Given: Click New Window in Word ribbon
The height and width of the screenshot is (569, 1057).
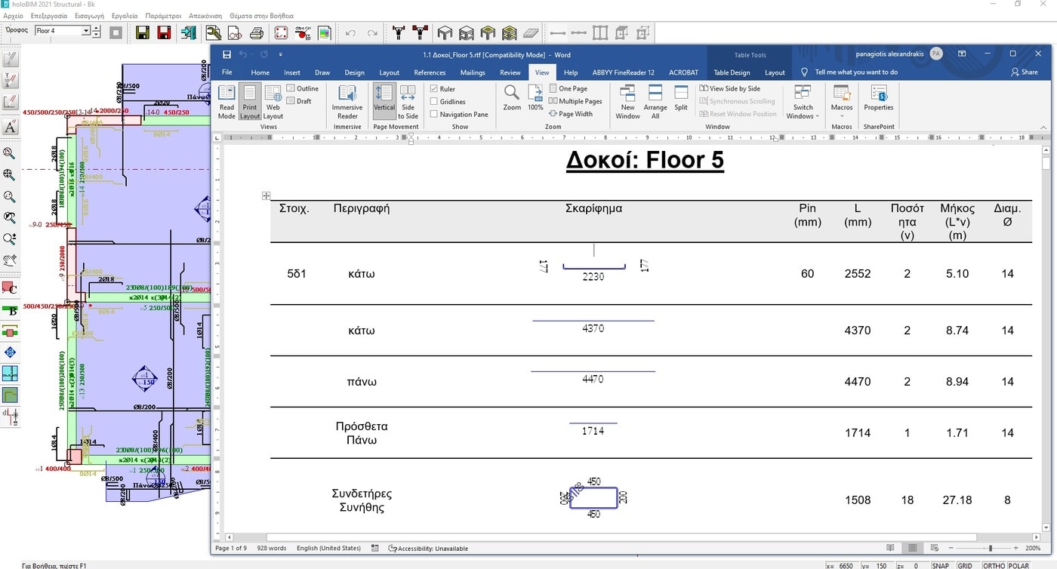Looking at the screenshot, I should click(628, 102).
